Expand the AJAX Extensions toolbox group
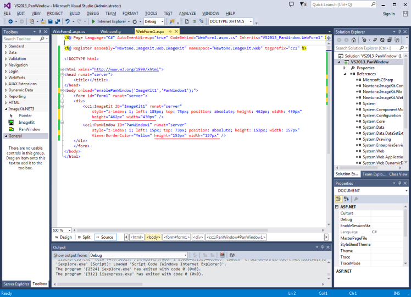Viewport: 411px width, 297px height. (x=5, y=84)
